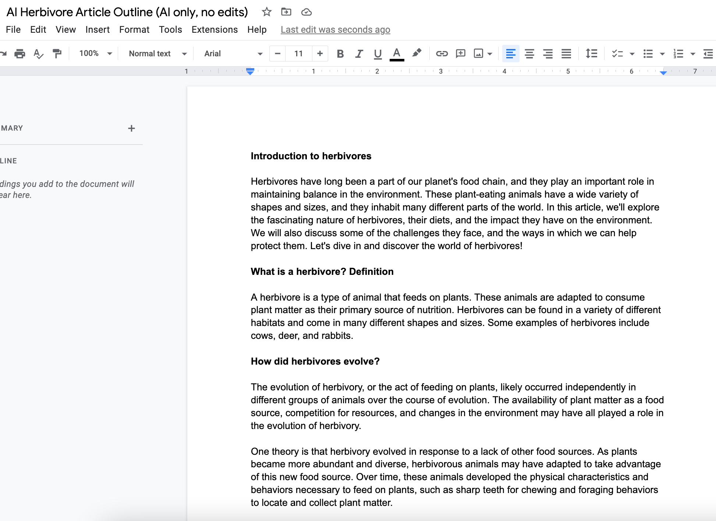Open the highlight color marker
The width and height of the screenshot is (716, 521).
click(417, 54)
